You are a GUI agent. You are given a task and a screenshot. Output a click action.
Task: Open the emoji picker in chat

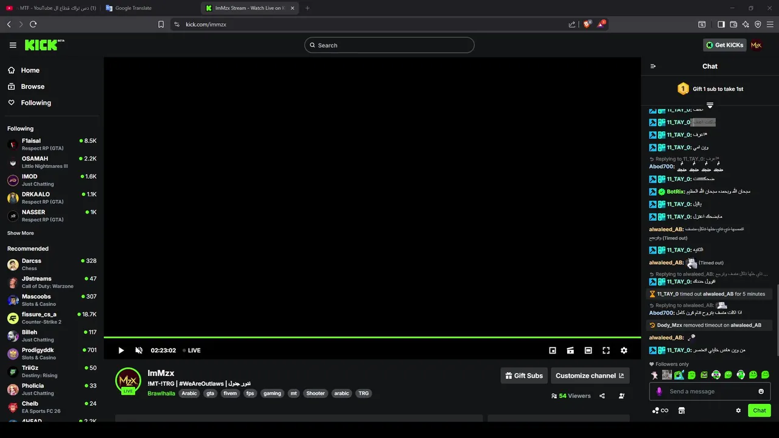click(x=761, y=392)
